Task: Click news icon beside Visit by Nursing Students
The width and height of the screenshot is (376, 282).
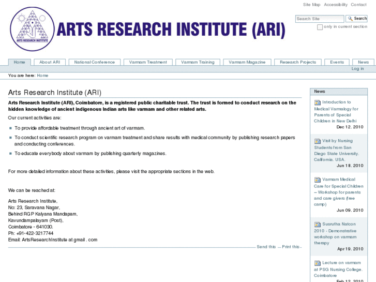Action: (x=317, y=141)
